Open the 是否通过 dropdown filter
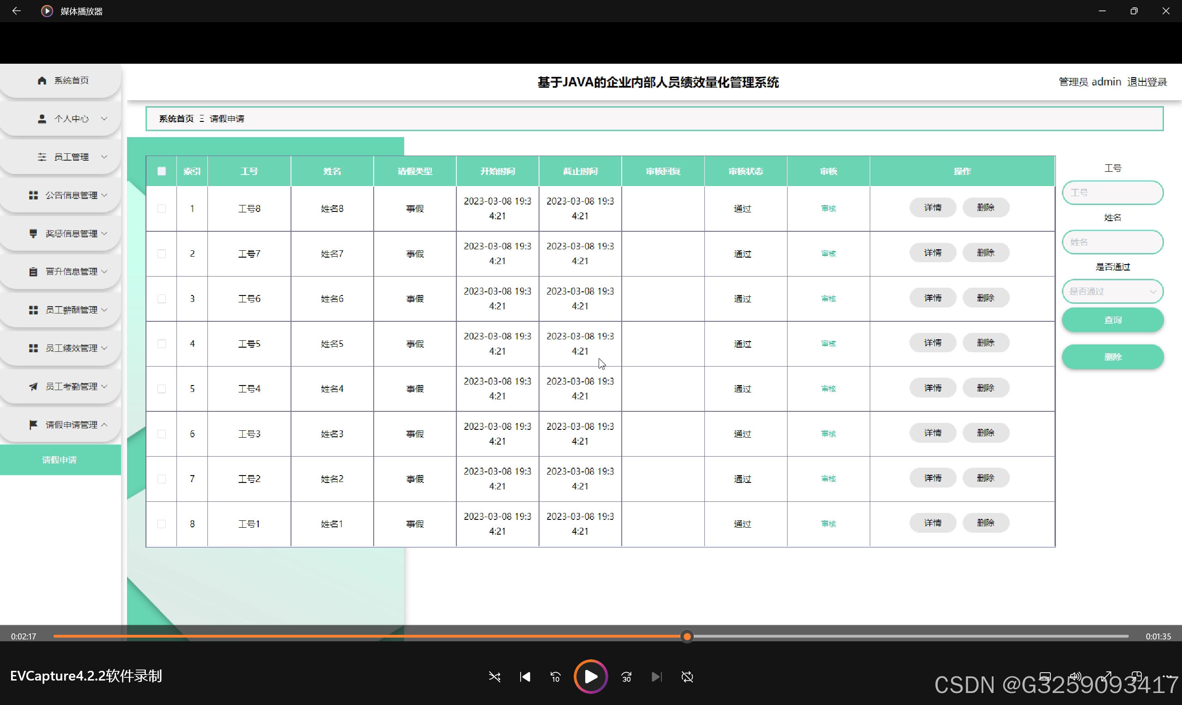Image resolution: width=1182 pixels, height=705 pixels. click(1113, 291)
